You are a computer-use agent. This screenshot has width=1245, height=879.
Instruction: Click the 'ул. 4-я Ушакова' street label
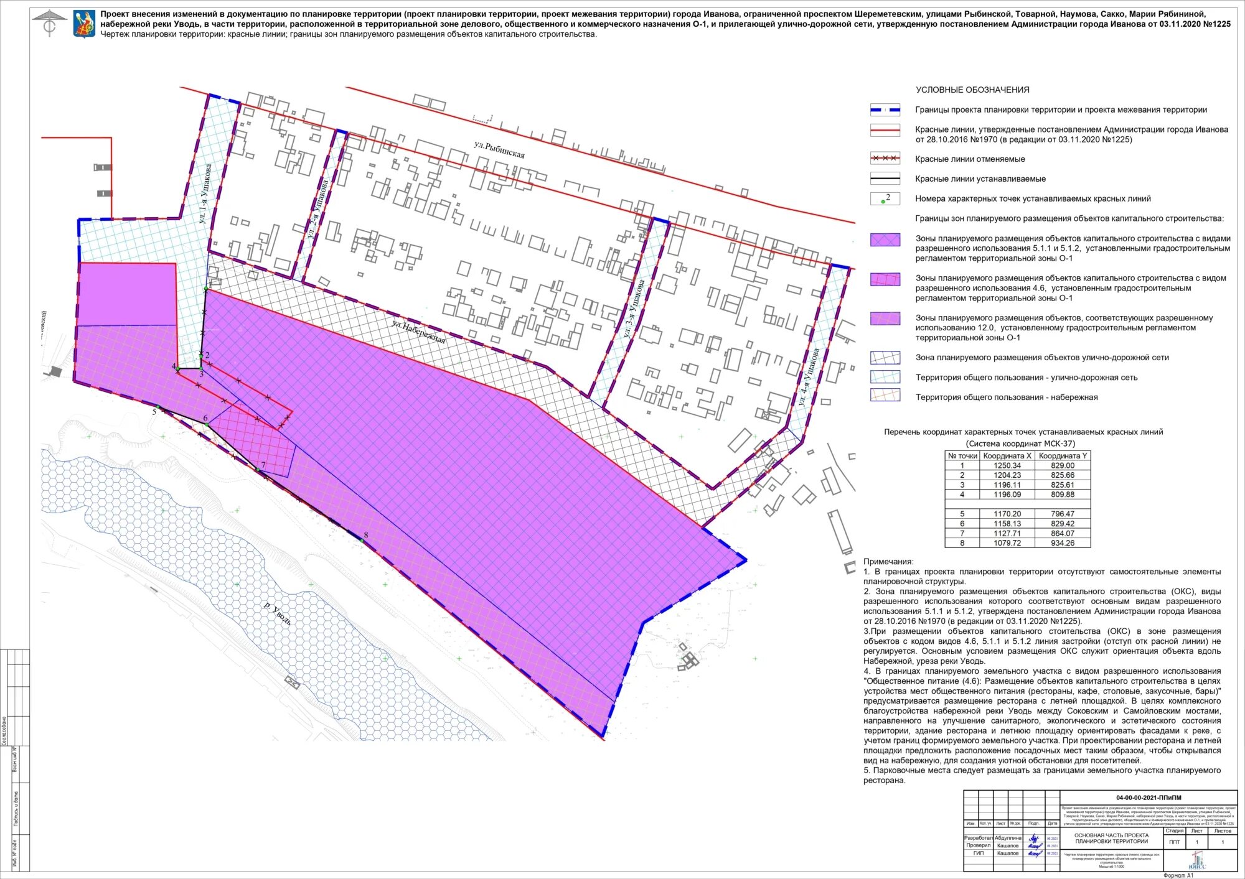(808, 378)
